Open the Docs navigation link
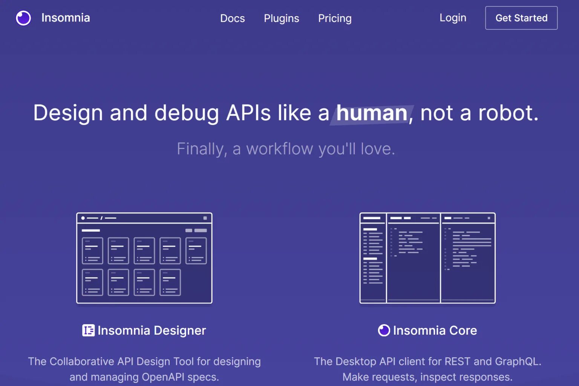The width and height of the screenshot is (579, 386). click(x=233, y=18)
